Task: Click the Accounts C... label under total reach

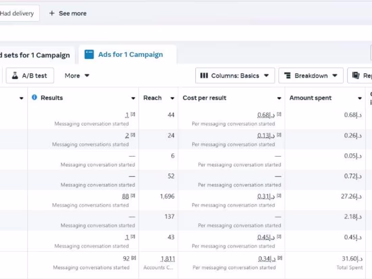Action: point(158,268)
